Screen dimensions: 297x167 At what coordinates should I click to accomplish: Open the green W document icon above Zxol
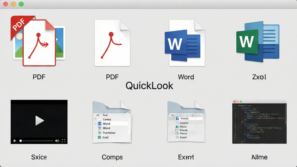[x=258, y=42]
